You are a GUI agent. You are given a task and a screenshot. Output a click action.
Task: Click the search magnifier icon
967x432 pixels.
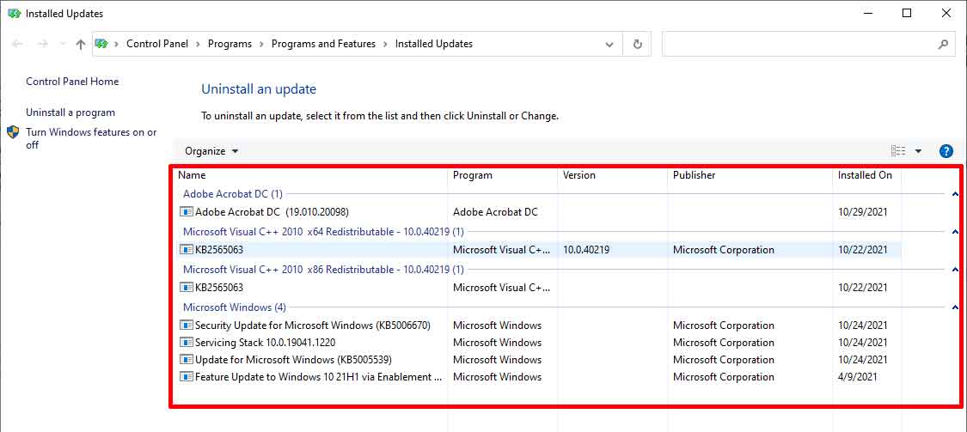pyautogui.click(x=943, y=45)
